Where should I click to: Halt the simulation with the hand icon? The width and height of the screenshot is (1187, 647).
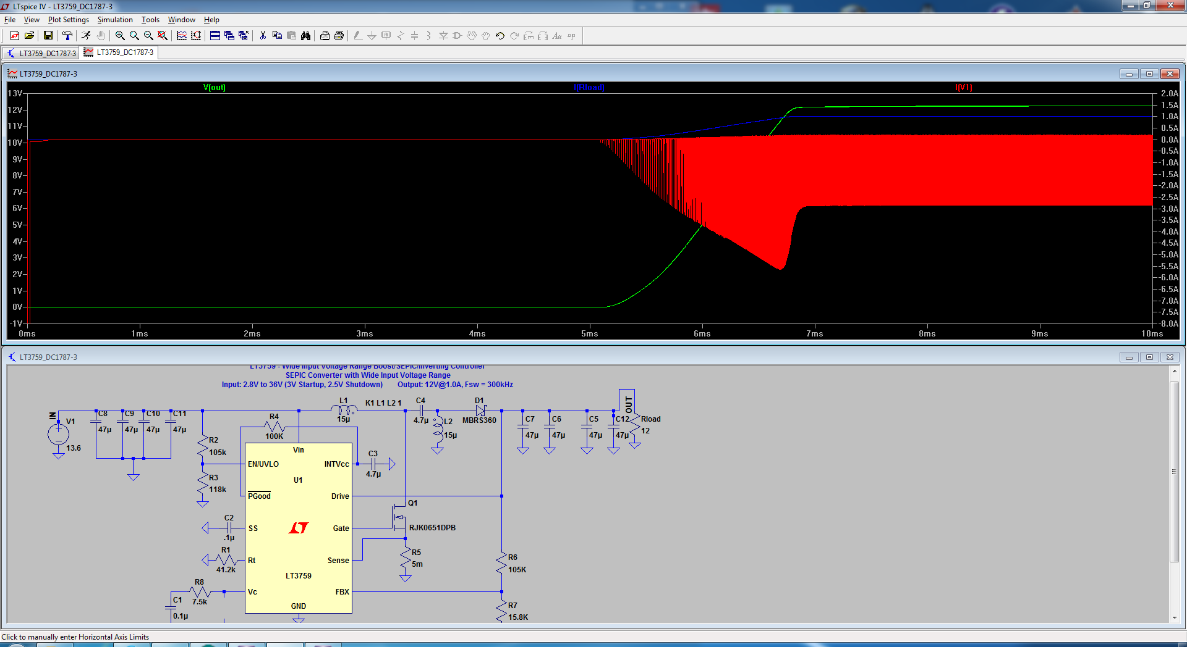click(100, 36)
